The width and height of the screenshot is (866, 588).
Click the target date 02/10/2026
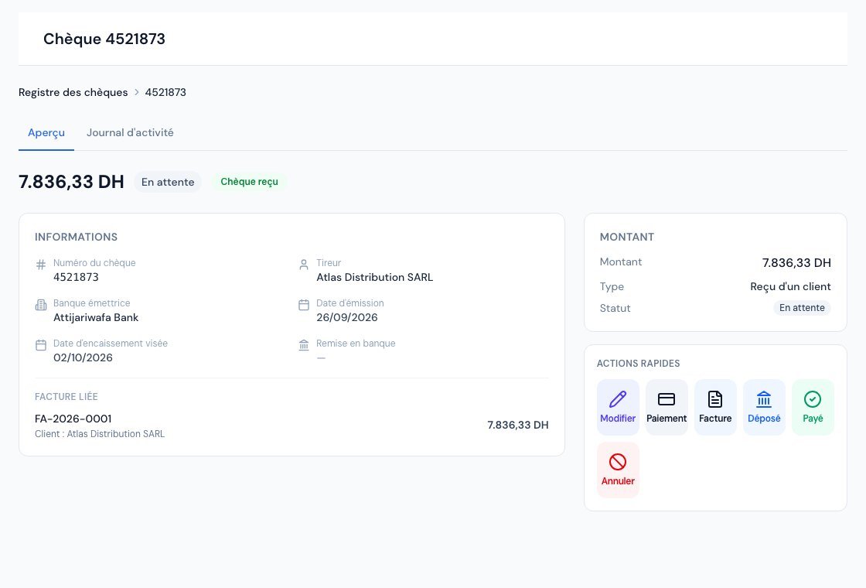[83, 358]
